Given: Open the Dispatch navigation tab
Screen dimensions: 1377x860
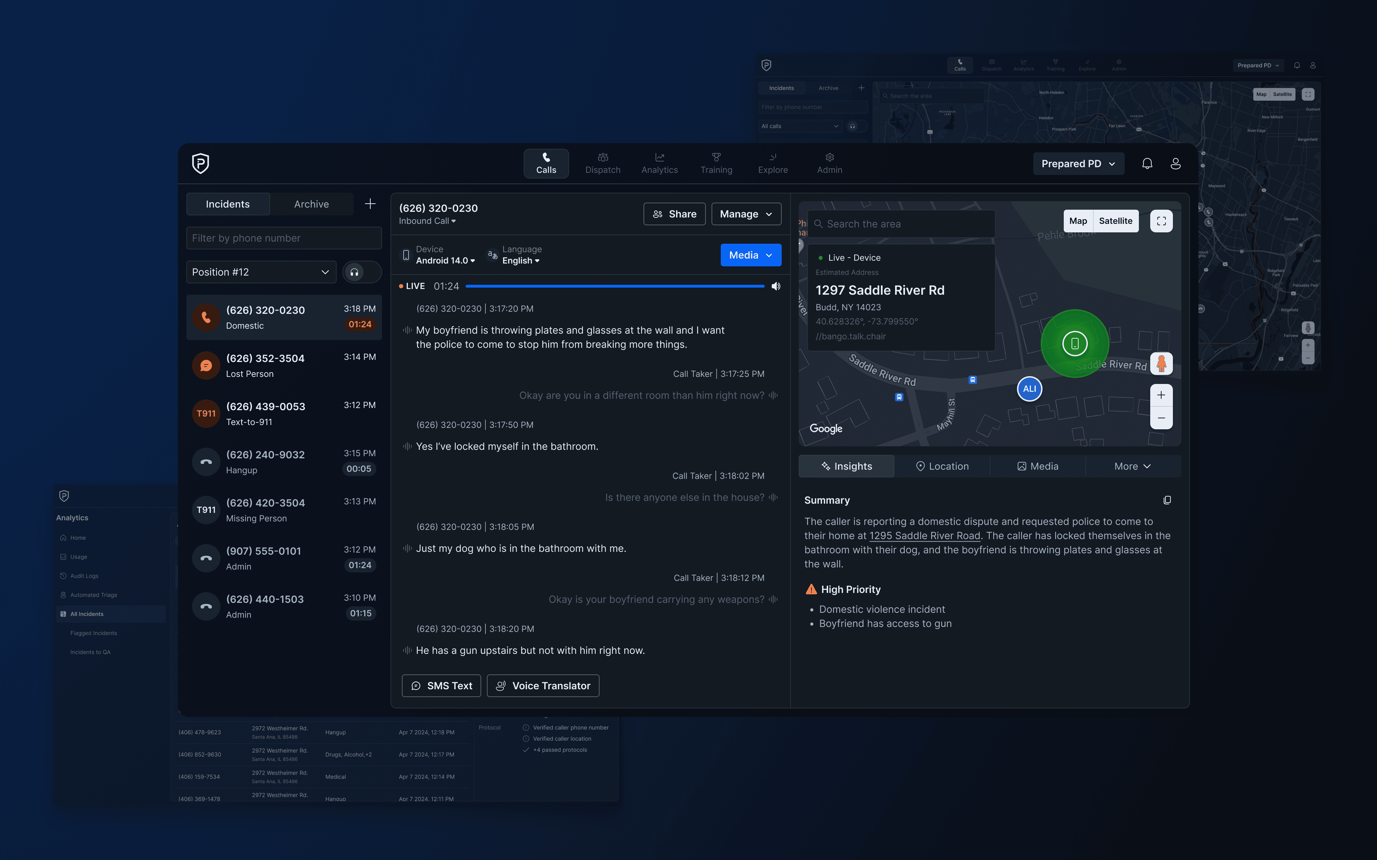Looking at the screenshot, I should (x=603, y=164).
